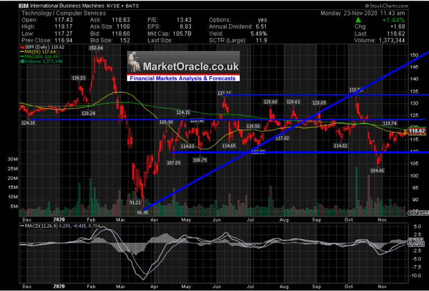Click the 117.82 price label

(282, 138)
